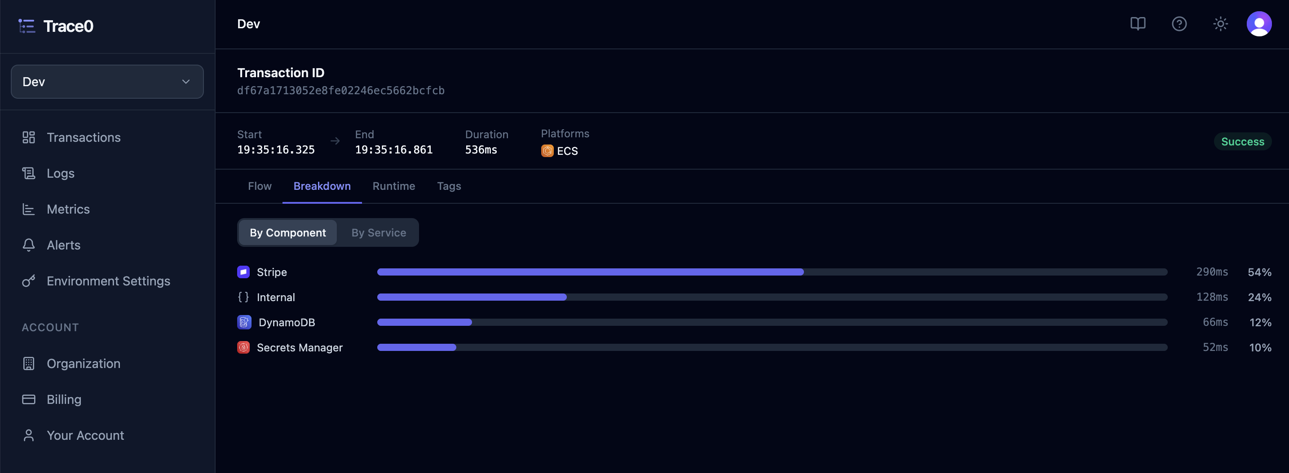Click the Your Account person icon
Screen dimensions: 1289x473
pos(29,435)
